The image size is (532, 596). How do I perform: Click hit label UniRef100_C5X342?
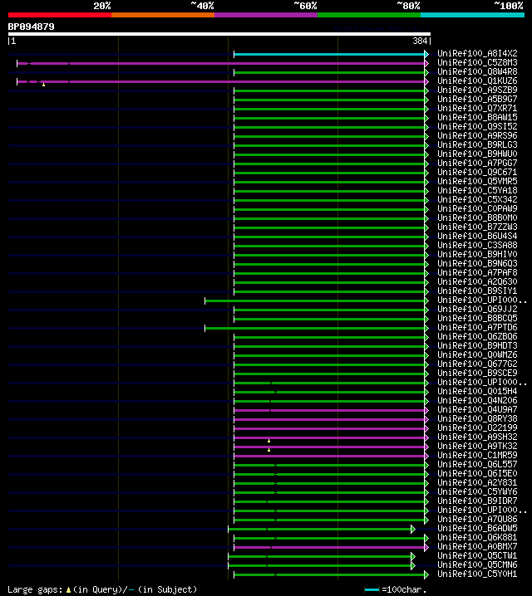(x=477, y=199)
